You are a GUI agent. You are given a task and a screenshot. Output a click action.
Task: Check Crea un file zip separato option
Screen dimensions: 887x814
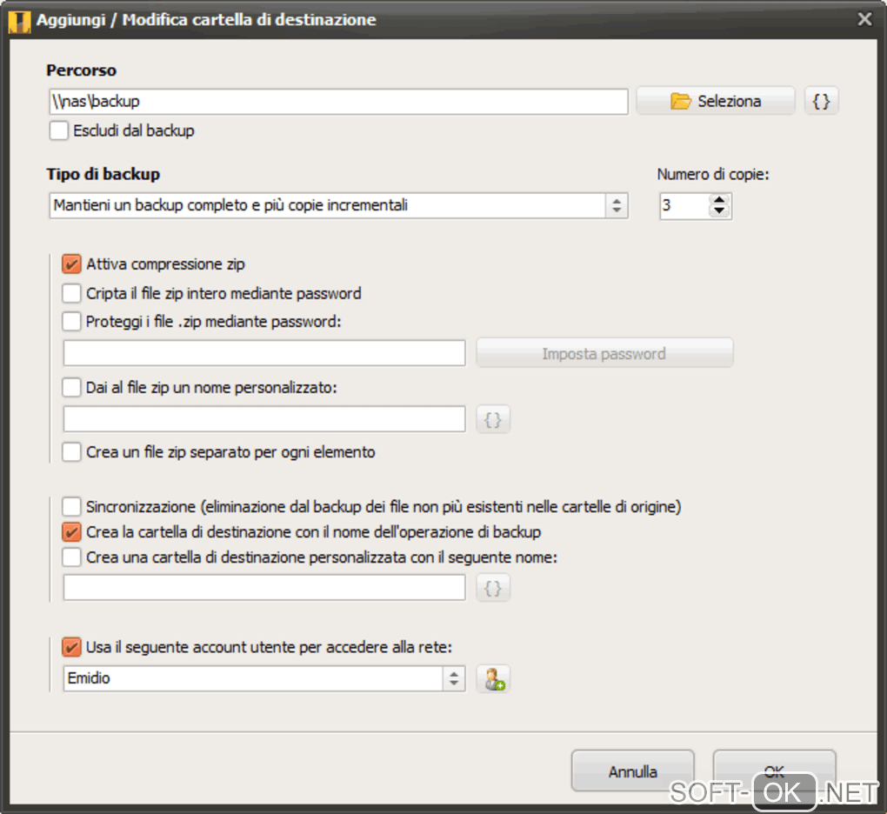[72, 452]
